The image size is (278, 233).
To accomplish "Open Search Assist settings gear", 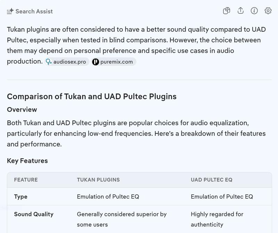I will click(268, 11).
